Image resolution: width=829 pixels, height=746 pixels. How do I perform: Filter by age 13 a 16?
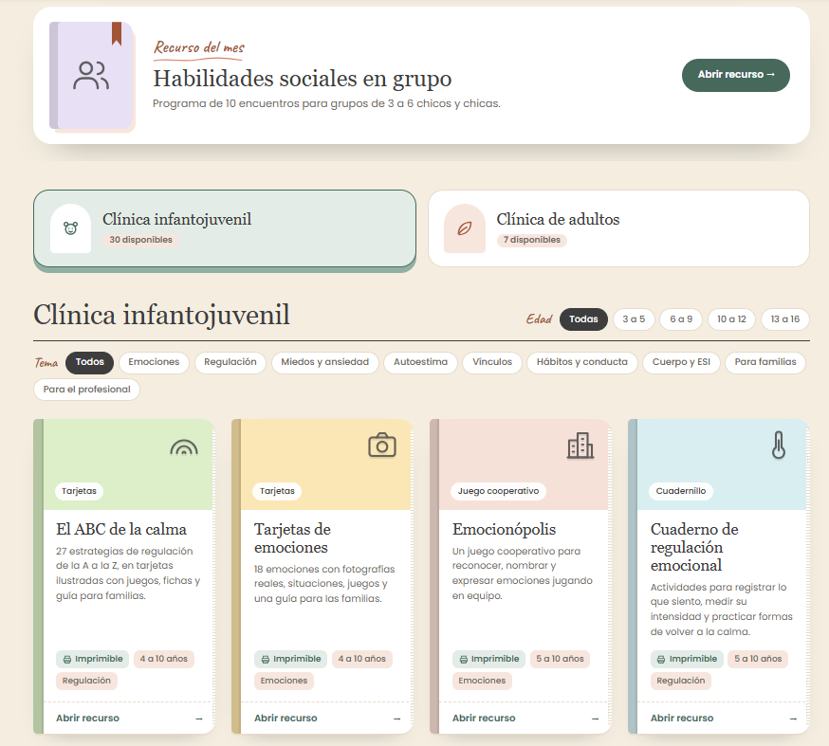tap(785, 319)
